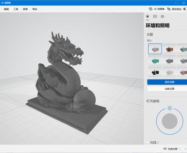This screenshot has height=153, width=187.
Task: Toggle the 混合现实 switch on
Action: pyautogui.click(x=185, y=9)
